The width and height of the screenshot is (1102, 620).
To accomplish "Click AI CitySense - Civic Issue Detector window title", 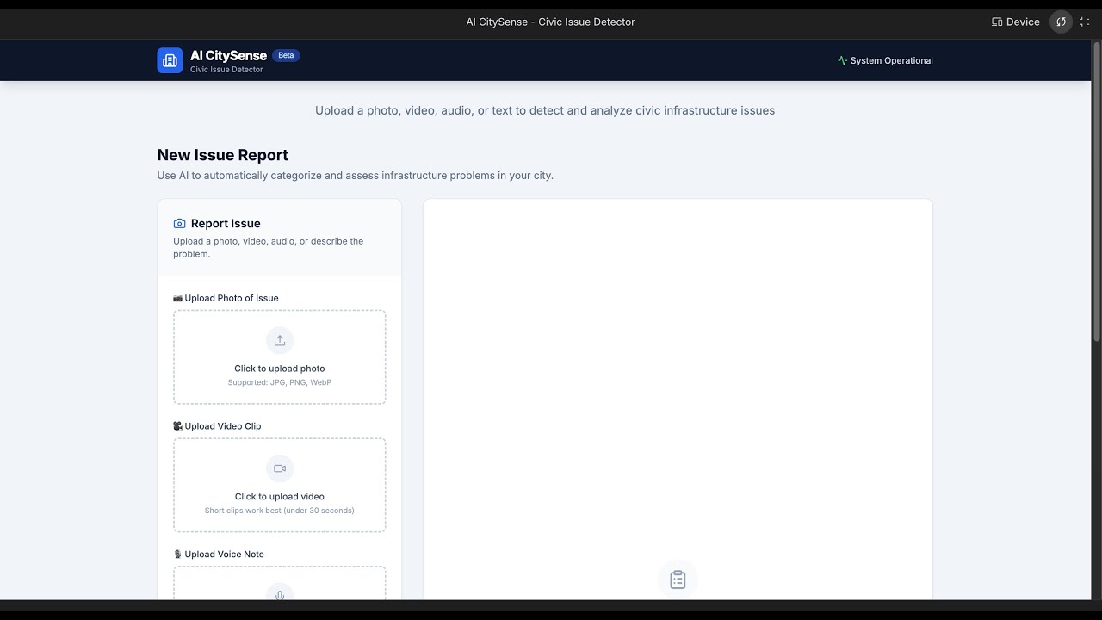I will point(551,22).
